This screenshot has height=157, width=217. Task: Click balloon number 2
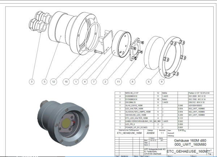[106, 82]
